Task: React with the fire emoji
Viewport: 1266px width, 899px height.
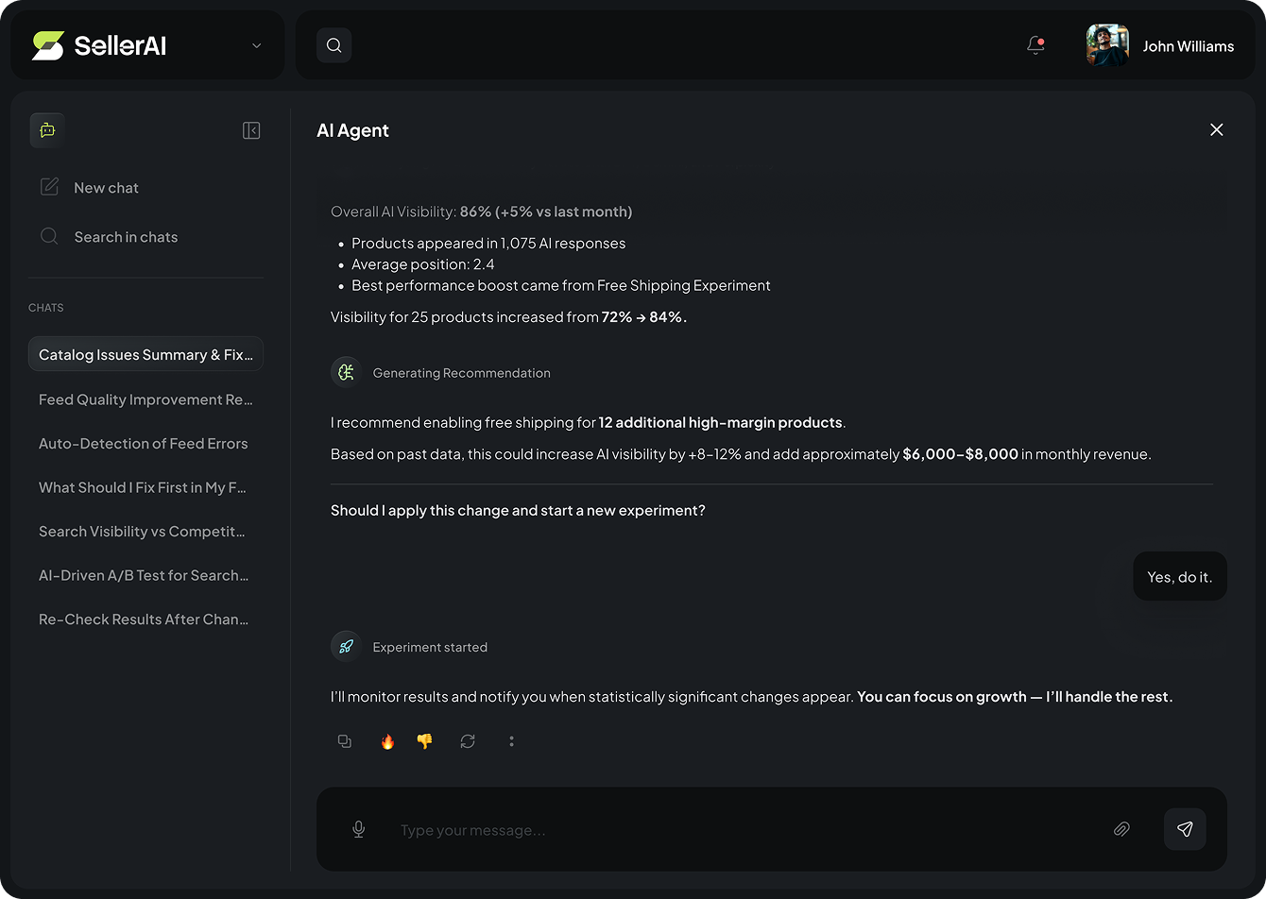Action: point(386,741)
